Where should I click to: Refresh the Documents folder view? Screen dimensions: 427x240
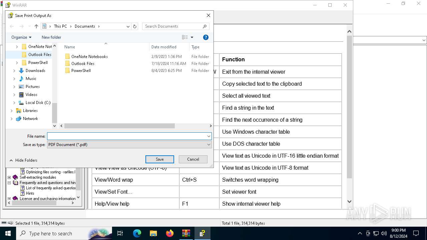point(135,26)
